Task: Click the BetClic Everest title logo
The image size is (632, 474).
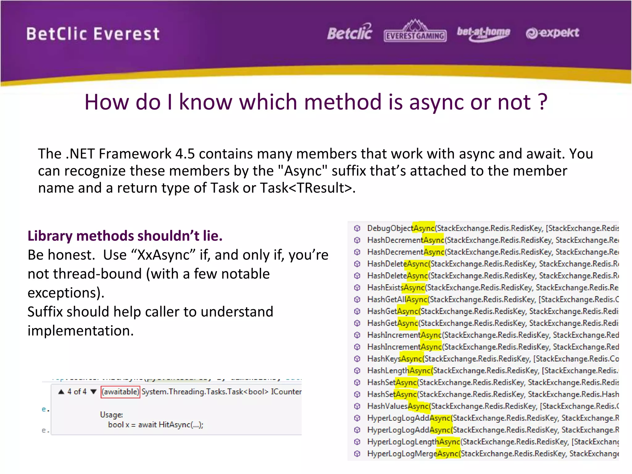Action: click(93, 34)
